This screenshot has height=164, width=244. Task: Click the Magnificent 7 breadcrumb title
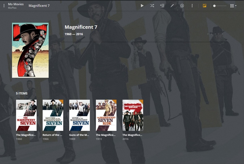39,6
